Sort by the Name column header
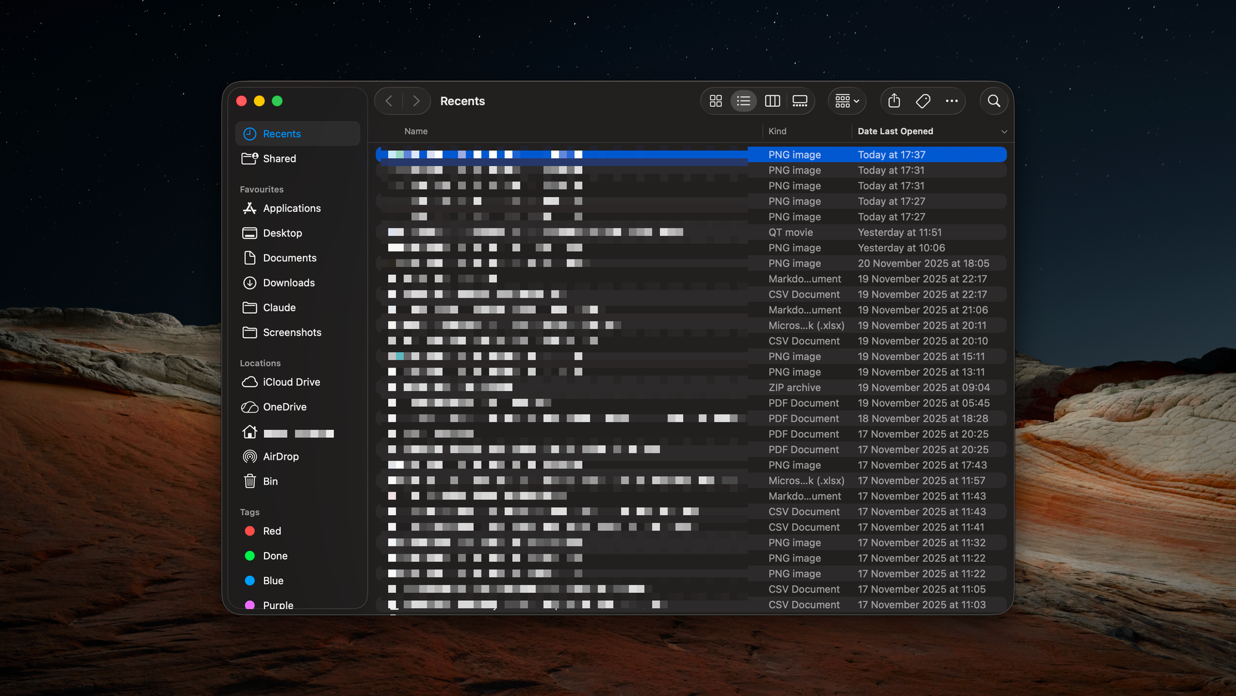Viewport: 1236px width, 696px height. click(416, 132)
